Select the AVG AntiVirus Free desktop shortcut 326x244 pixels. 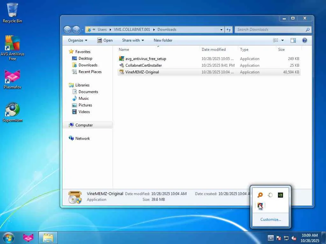pos(12,48)
